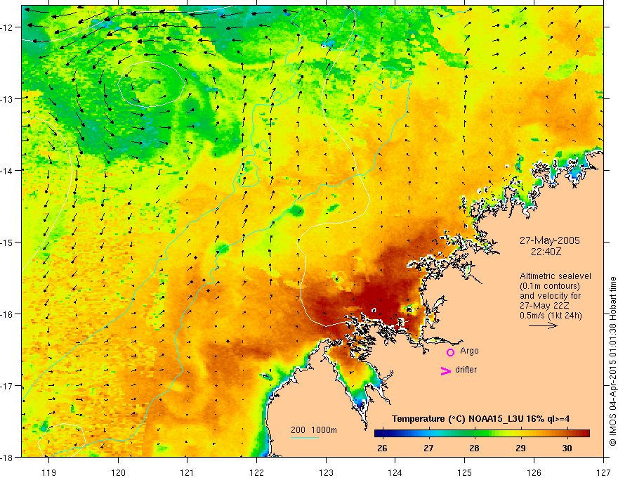Click the color bar tick label 29
This screenshot has width=618, height=478.
[x=520, y=448]
